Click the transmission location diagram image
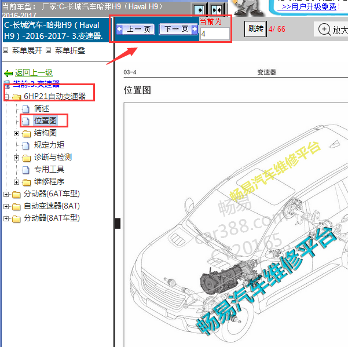This screenshot has width=348, height=347. pyautogui.click(x=236, y=225)
